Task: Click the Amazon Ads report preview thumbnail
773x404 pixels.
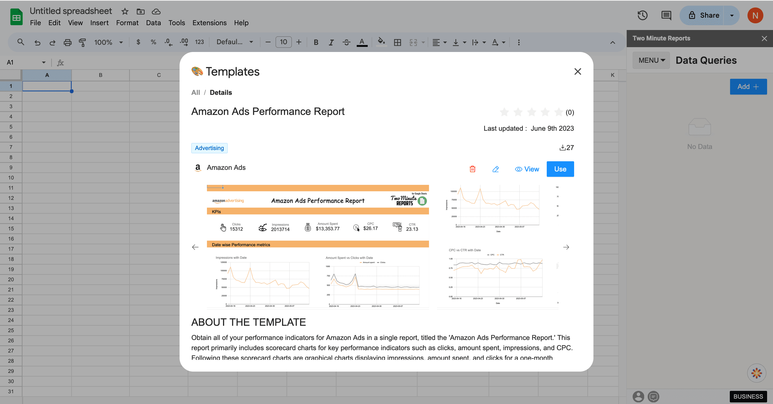Action: coord(318,246)
